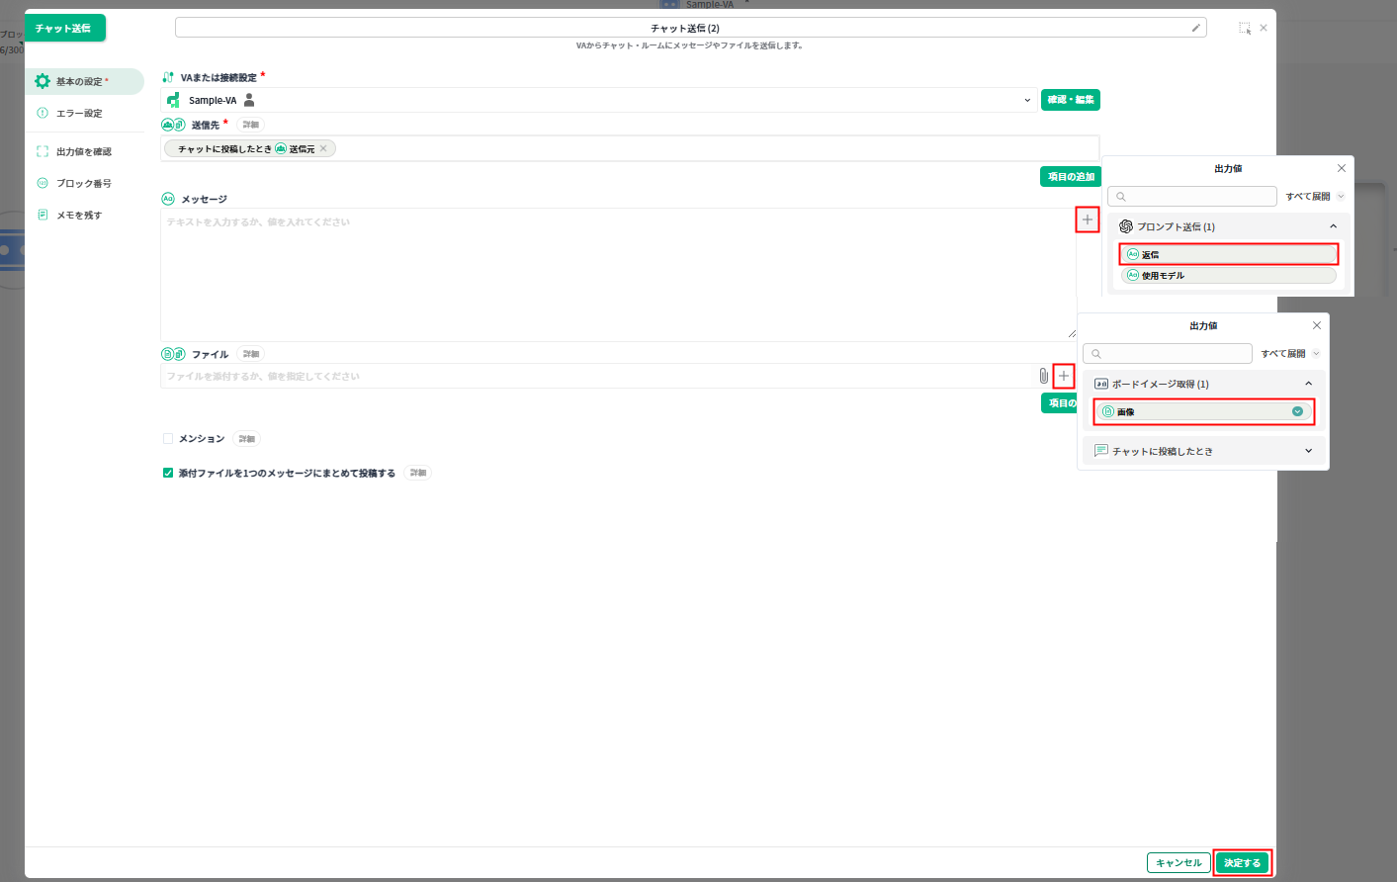1397x882 pixels.
Task: Open メモを残す sidebar item
Action: 78,216
